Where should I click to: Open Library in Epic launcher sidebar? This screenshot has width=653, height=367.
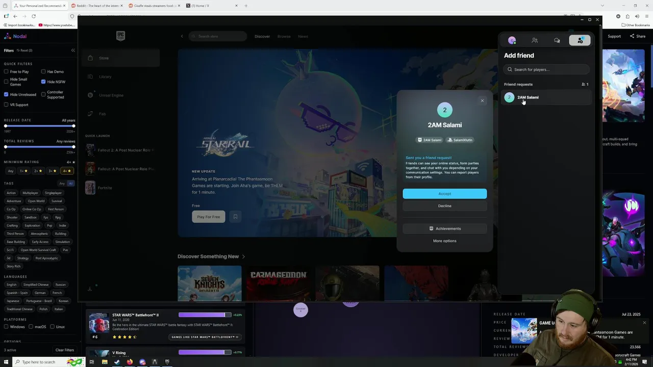120,76
